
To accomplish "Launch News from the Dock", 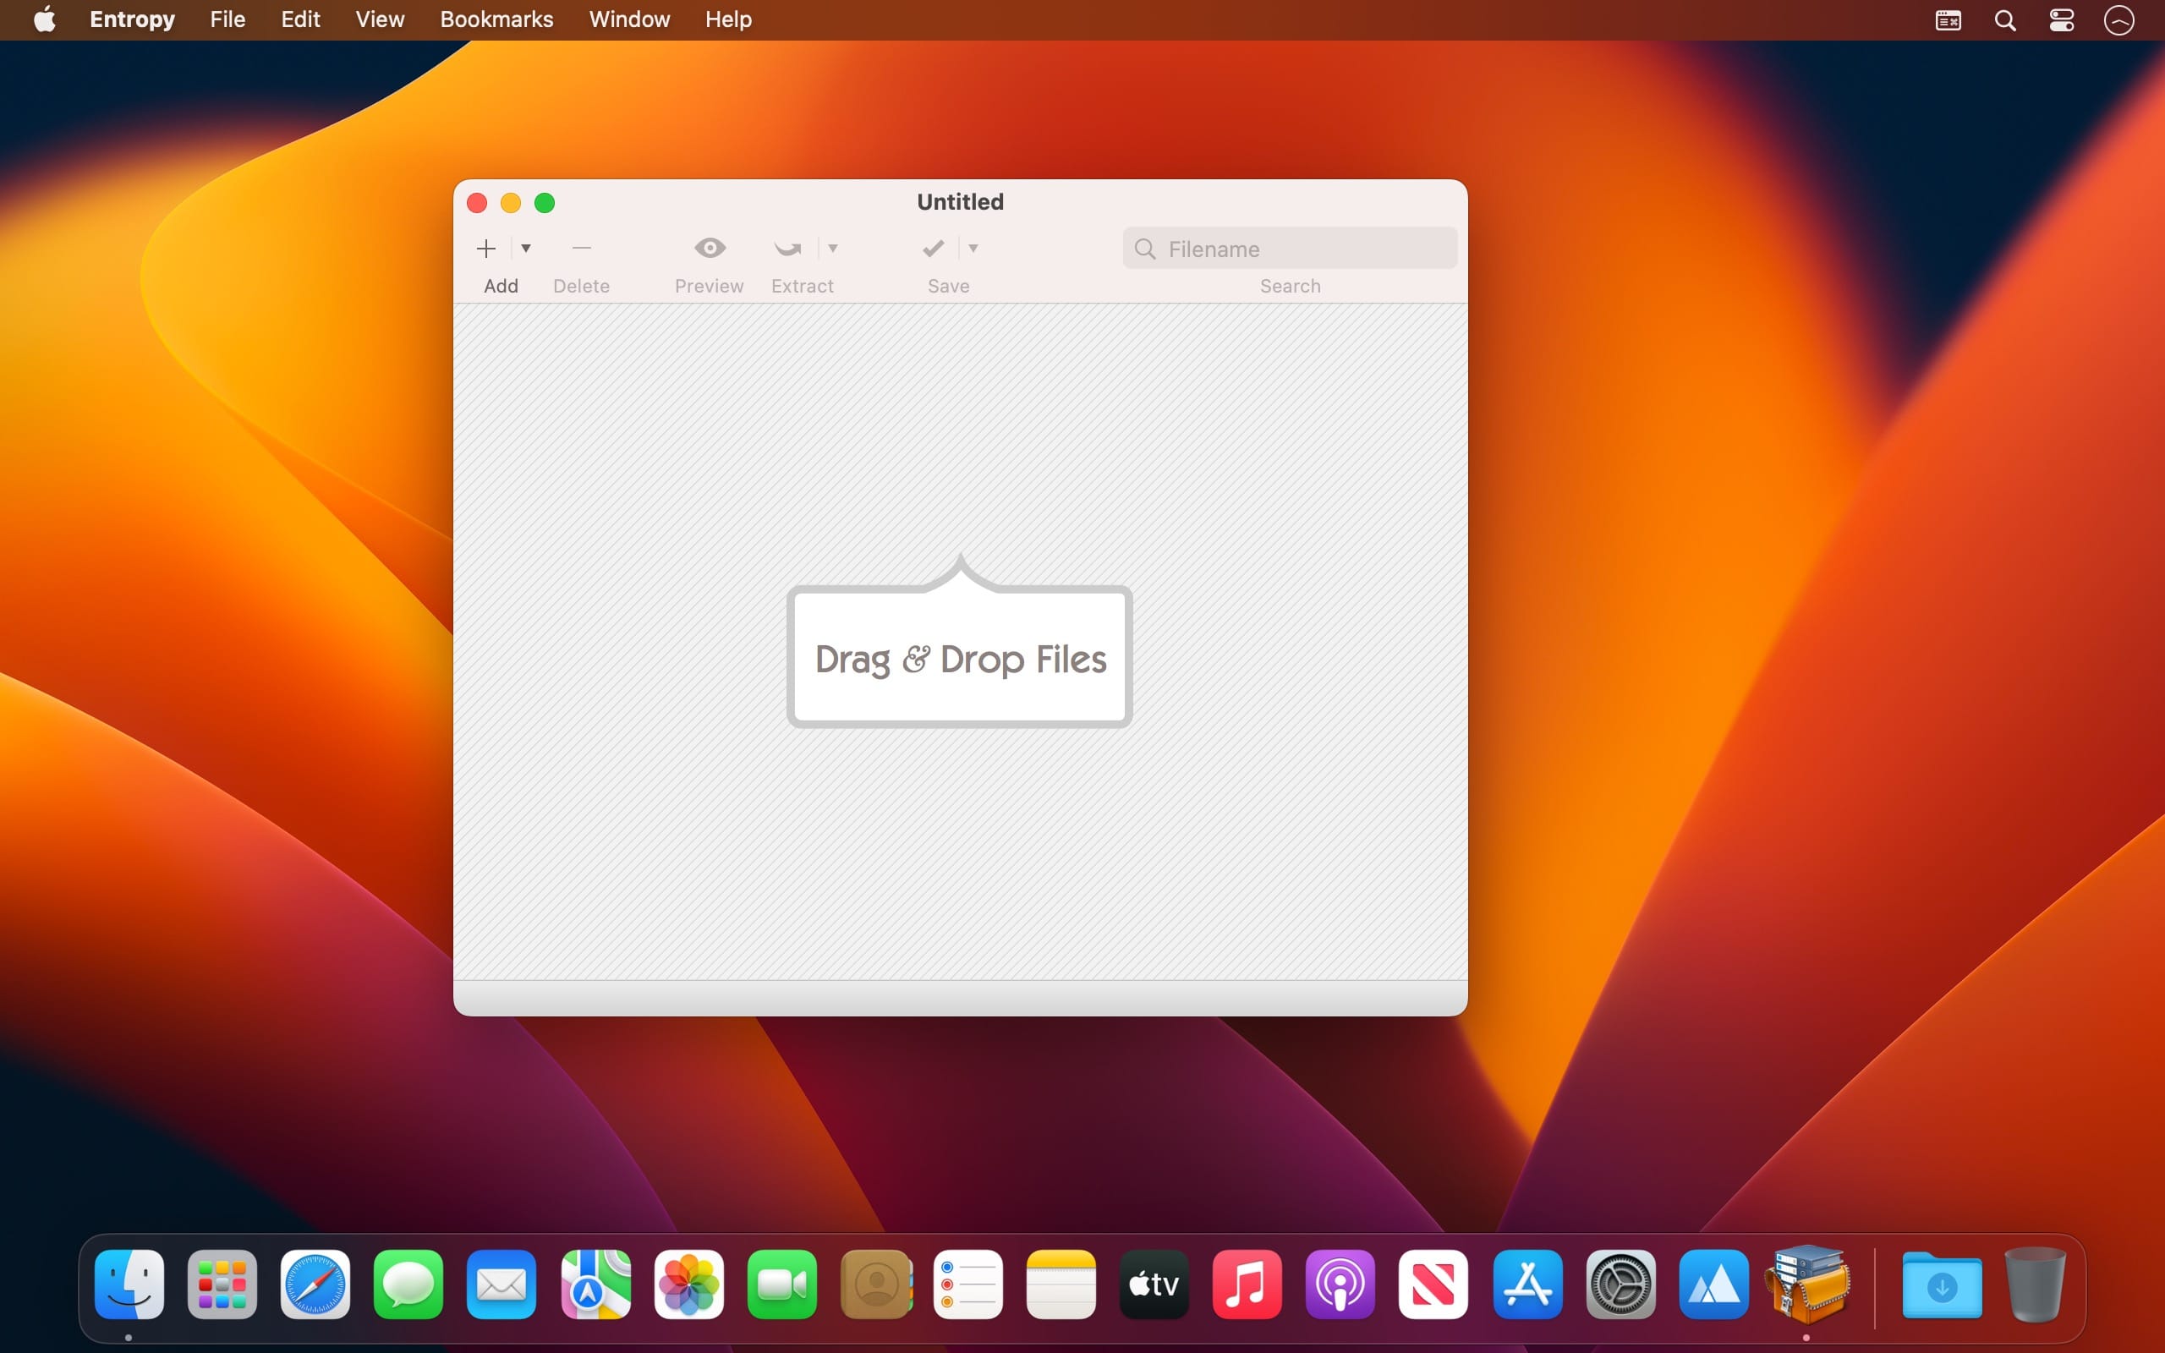I will tap(1433, 1285).
